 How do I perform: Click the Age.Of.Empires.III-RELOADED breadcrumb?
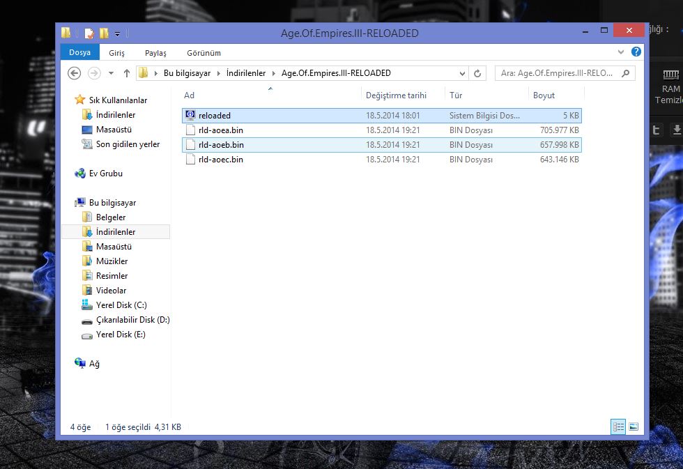(x=336, y=73)
